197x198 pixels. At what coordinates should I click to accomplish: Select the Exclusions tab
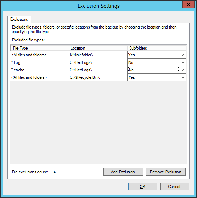tap(19, 19)
